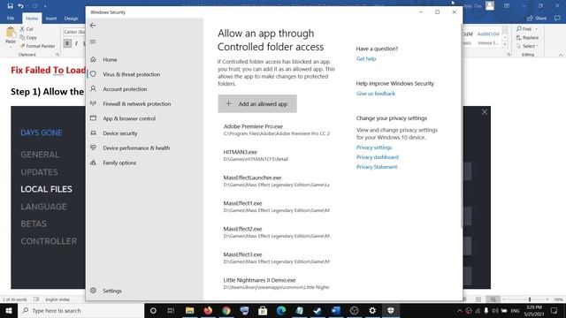566x318 pixels.
Task: Open the Privacy Statement link
Action: [377, 167]
